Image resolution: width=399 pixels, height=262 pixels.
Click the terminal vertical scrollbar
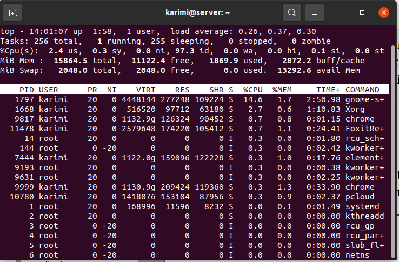[393, 152]
